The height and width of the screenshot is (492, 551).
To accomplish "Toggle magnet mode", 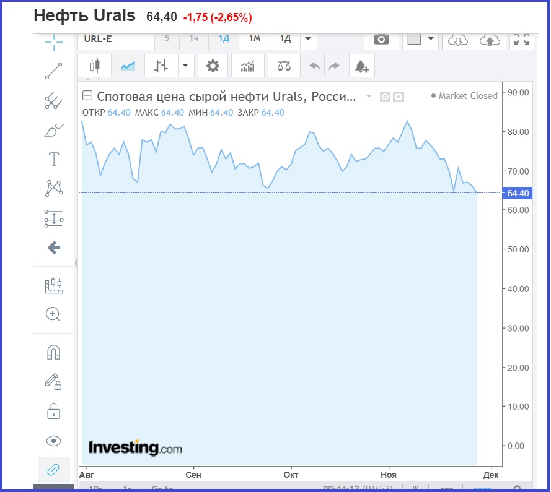I will 54,352.
